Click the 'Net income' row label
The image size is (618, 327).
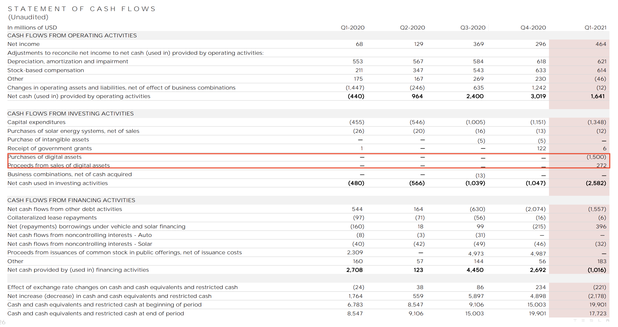pos(24,44)
